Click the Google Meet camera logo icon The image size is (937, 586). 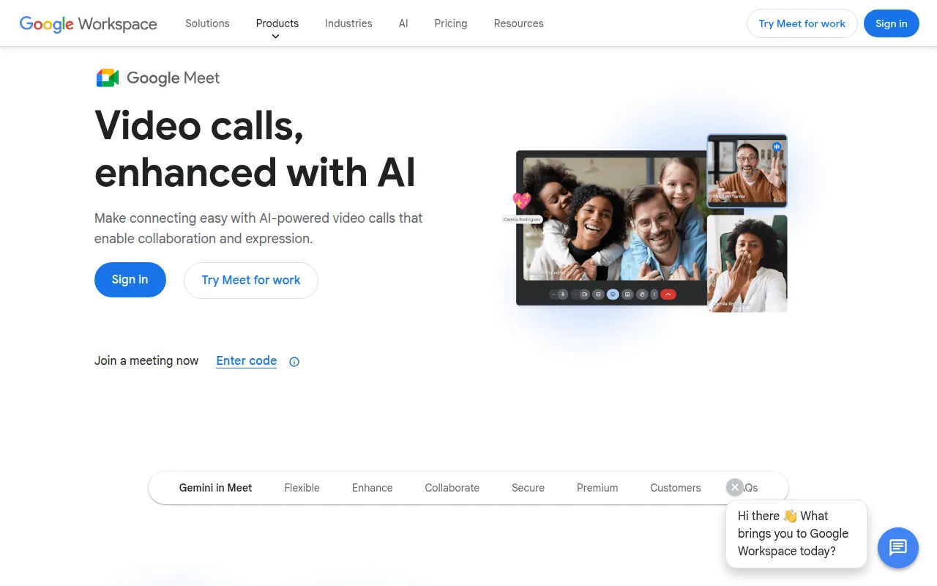tap(108, 78)
